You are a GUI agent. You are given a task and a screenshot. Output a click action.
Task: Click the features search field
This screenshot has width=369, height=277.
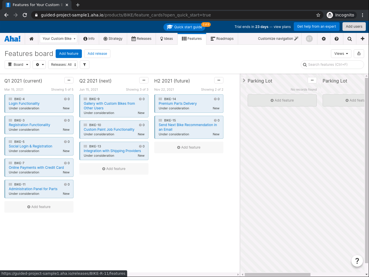pos(332,65)
